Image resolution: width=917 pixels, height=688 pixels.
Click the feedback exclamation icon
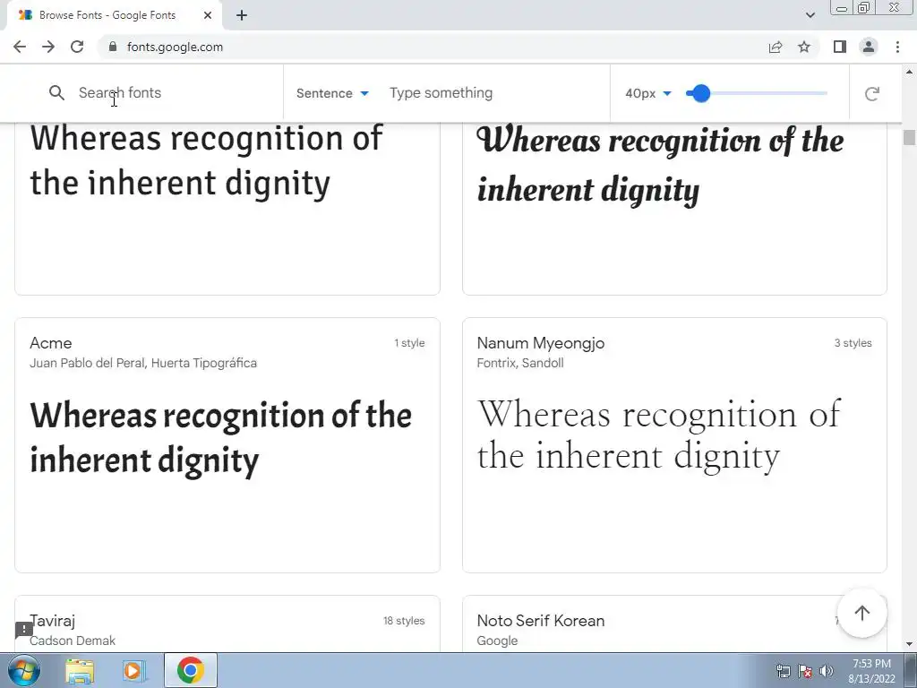(24, 630)
